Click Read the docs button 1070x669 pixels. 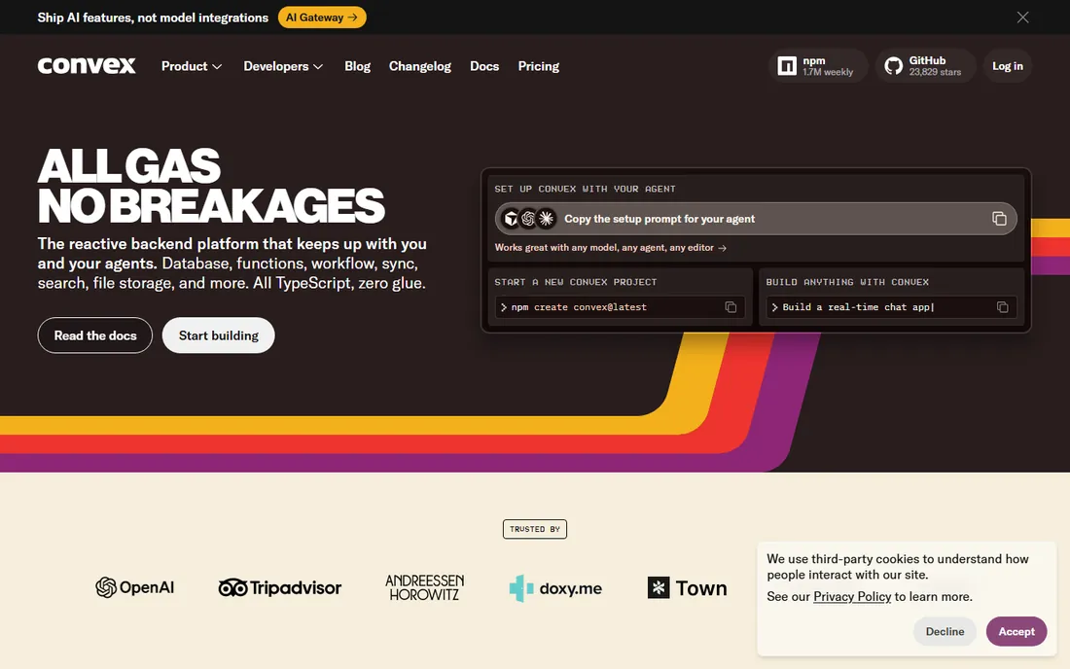coord(95,335)
